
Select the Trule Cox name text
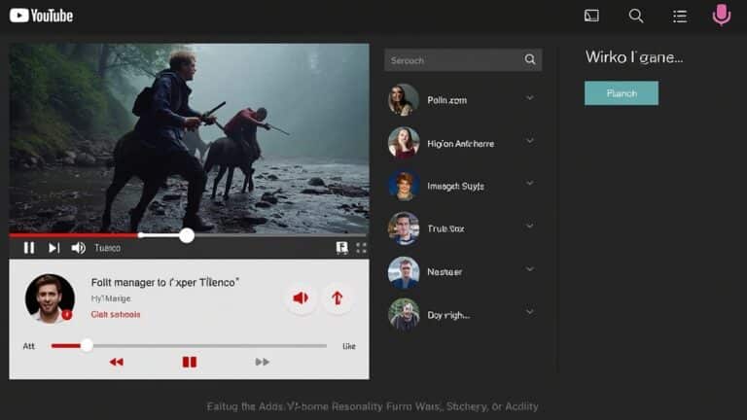pyautogui.click(x=445, y=229)
